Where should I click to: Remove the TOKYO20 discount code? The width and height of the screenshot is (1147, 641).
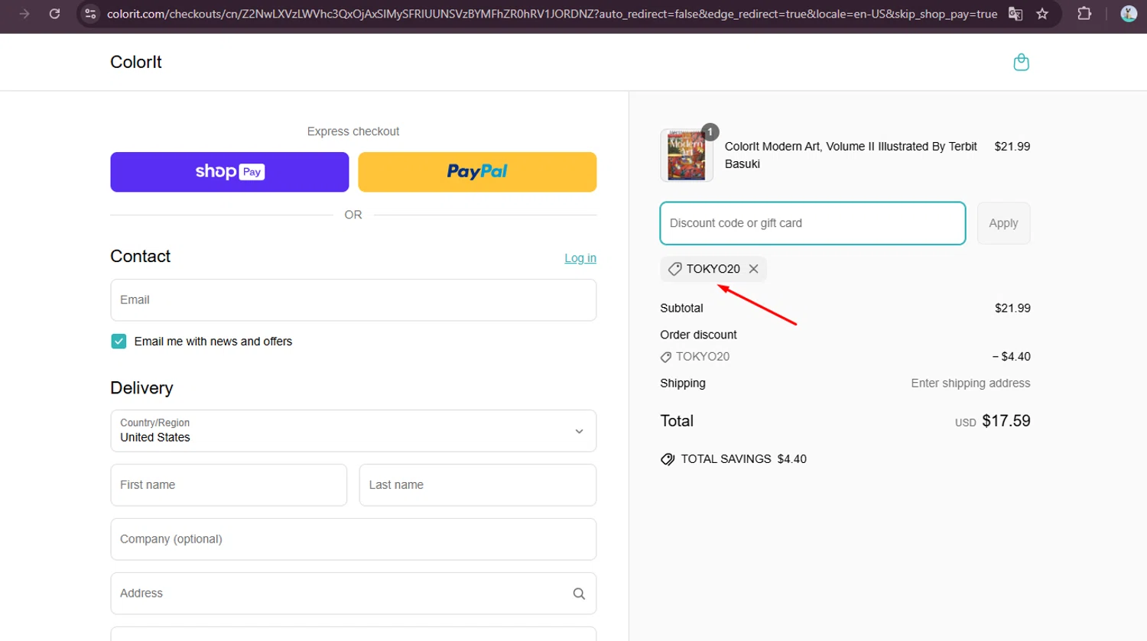(x=753, y=269)
